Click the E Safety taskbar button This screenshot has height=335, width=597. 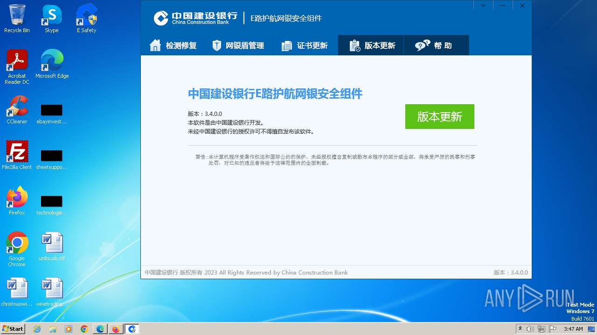[x=132, y=329]
